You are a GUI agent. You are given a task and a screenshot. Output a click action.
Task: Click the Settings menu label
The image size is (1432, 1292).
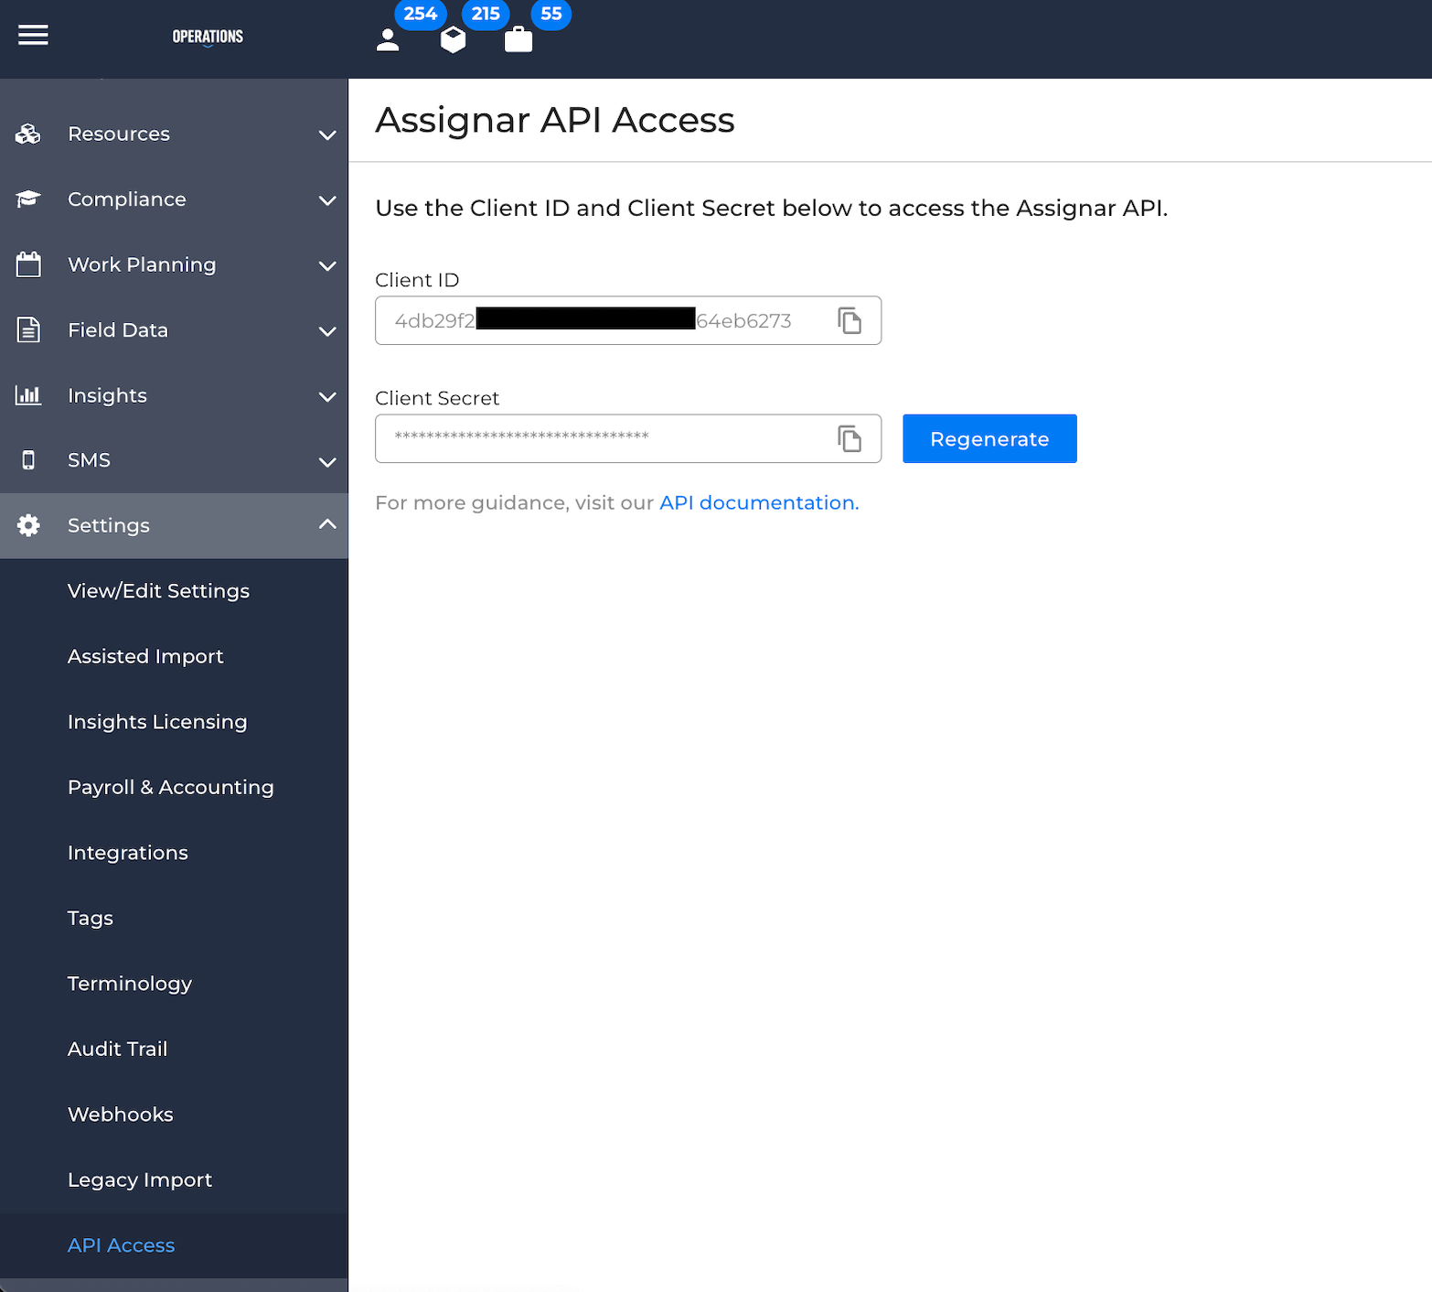coord(109,525)
